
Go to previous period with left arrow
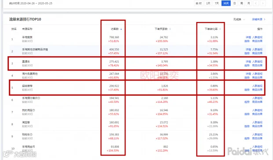coord(256,4)
